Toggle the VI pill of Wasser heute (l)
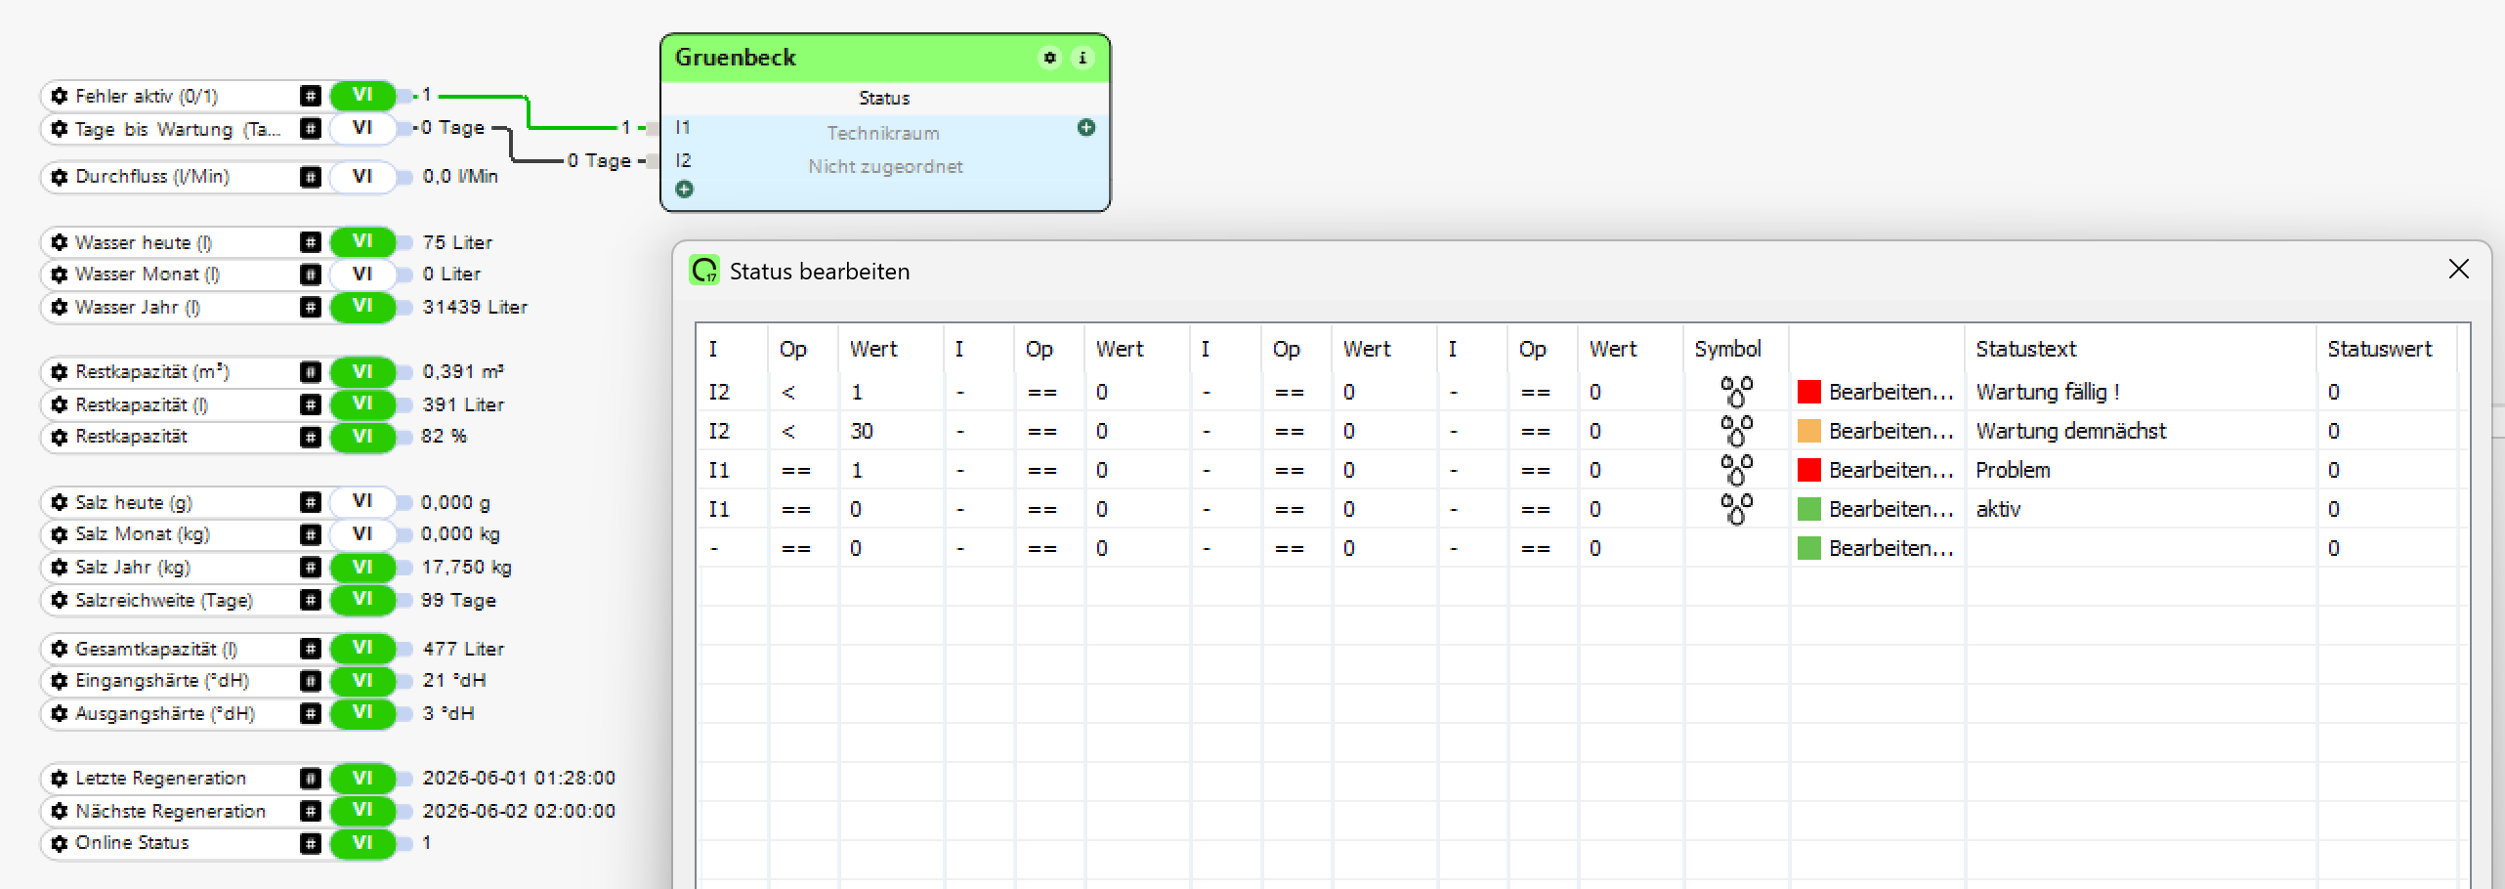The image size is (2505, 889). tap(362, 242)
